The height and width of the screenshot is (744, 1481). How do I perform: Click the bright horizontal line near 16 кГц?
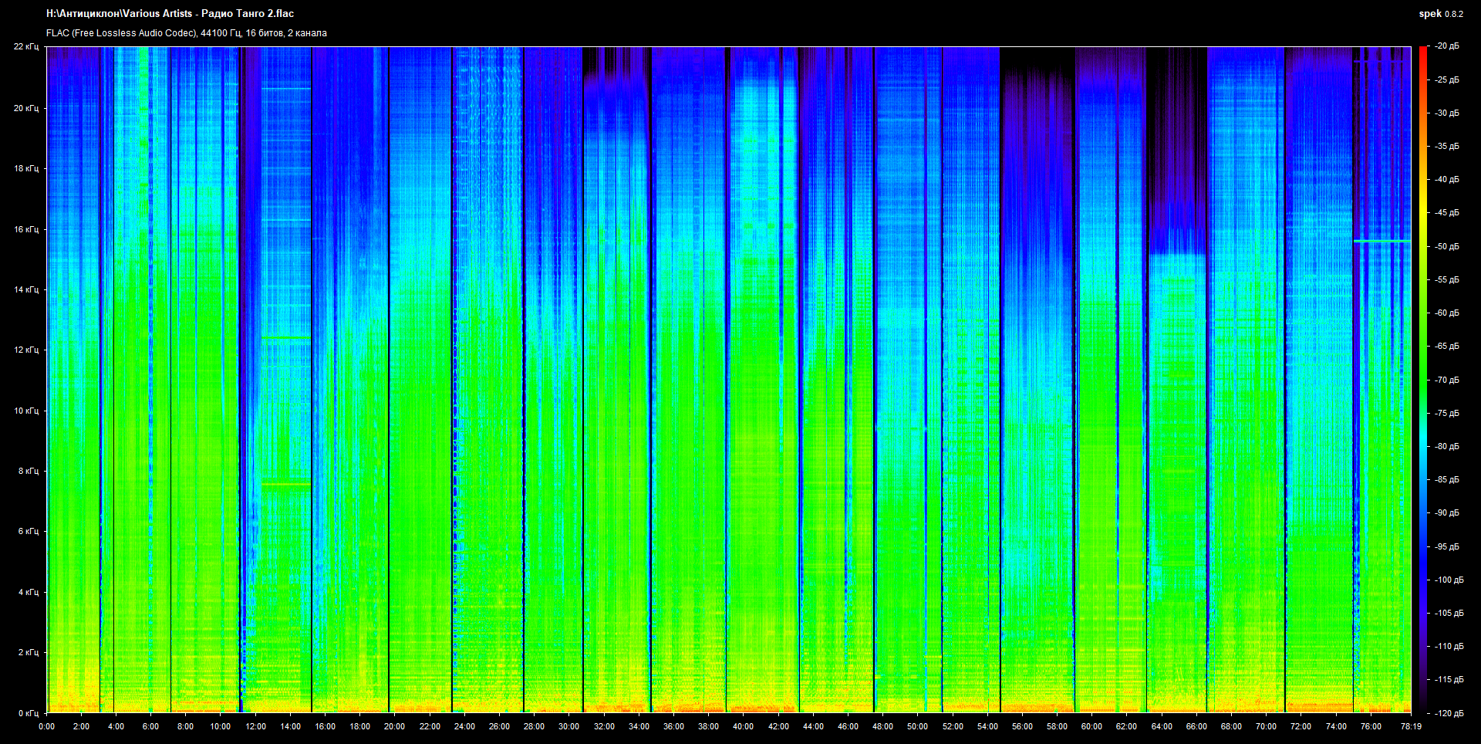1381,242
